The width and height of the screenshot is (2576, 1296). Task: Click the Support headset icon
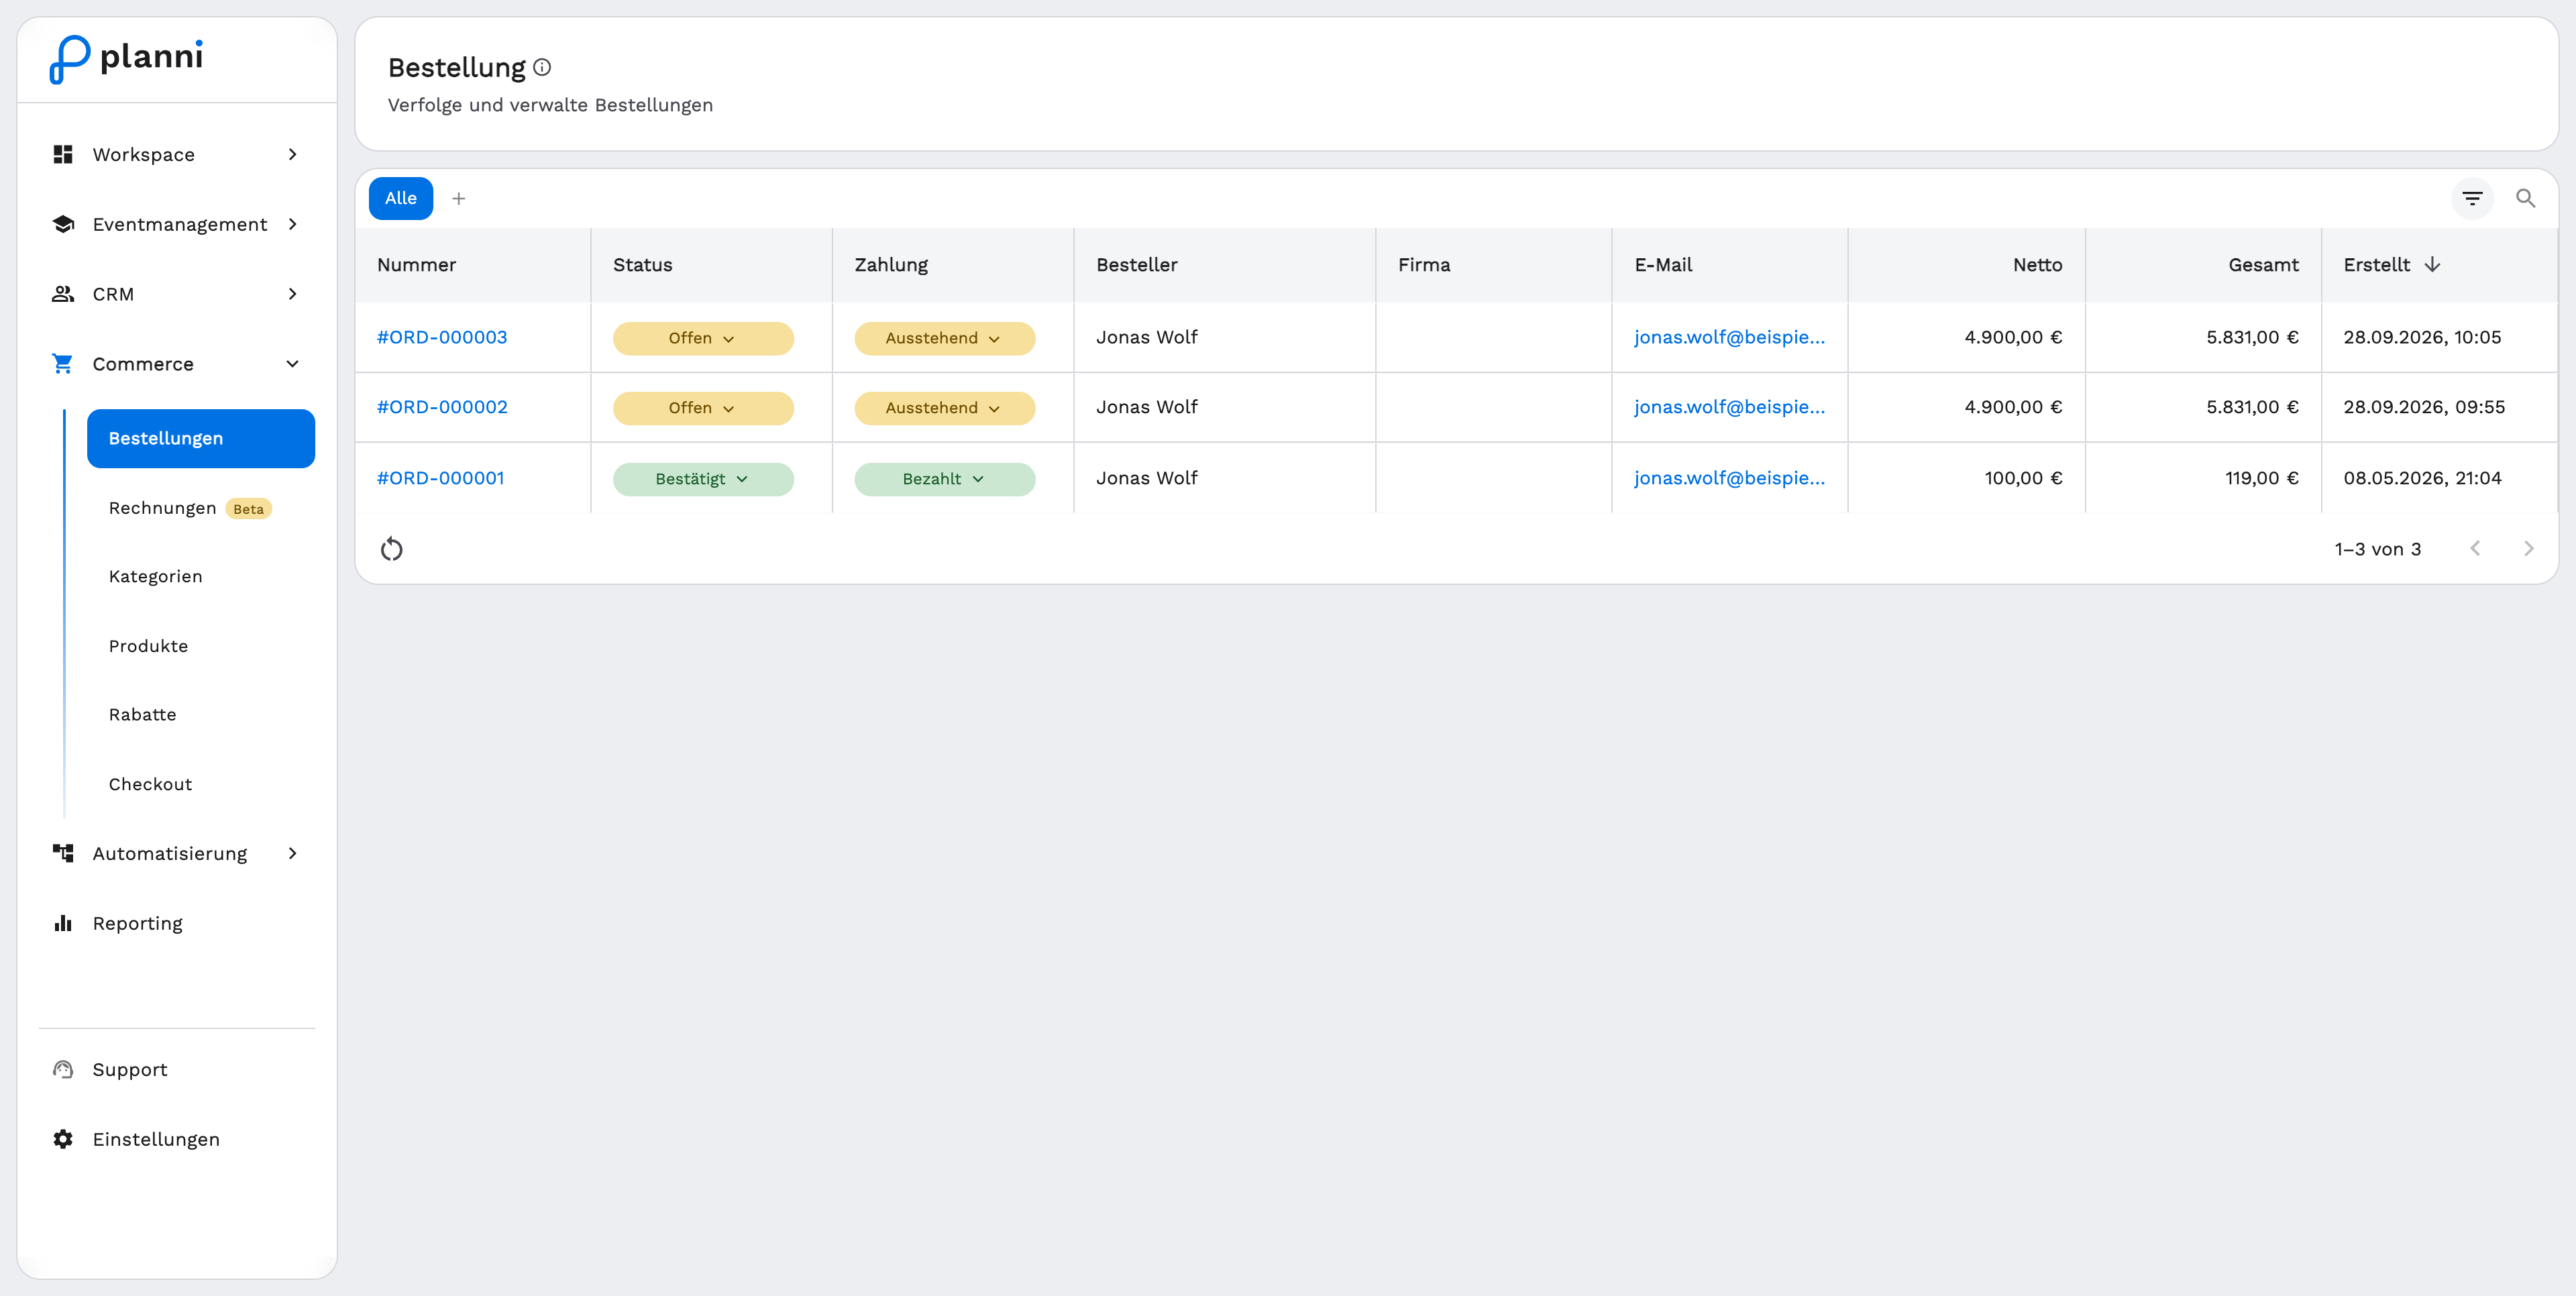pos(63,1069)
